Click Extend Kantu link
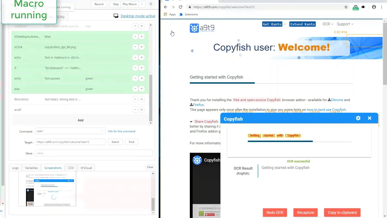The height and width of the screenshot is (218, 387). pyautogui.click(x=303, y=24)
